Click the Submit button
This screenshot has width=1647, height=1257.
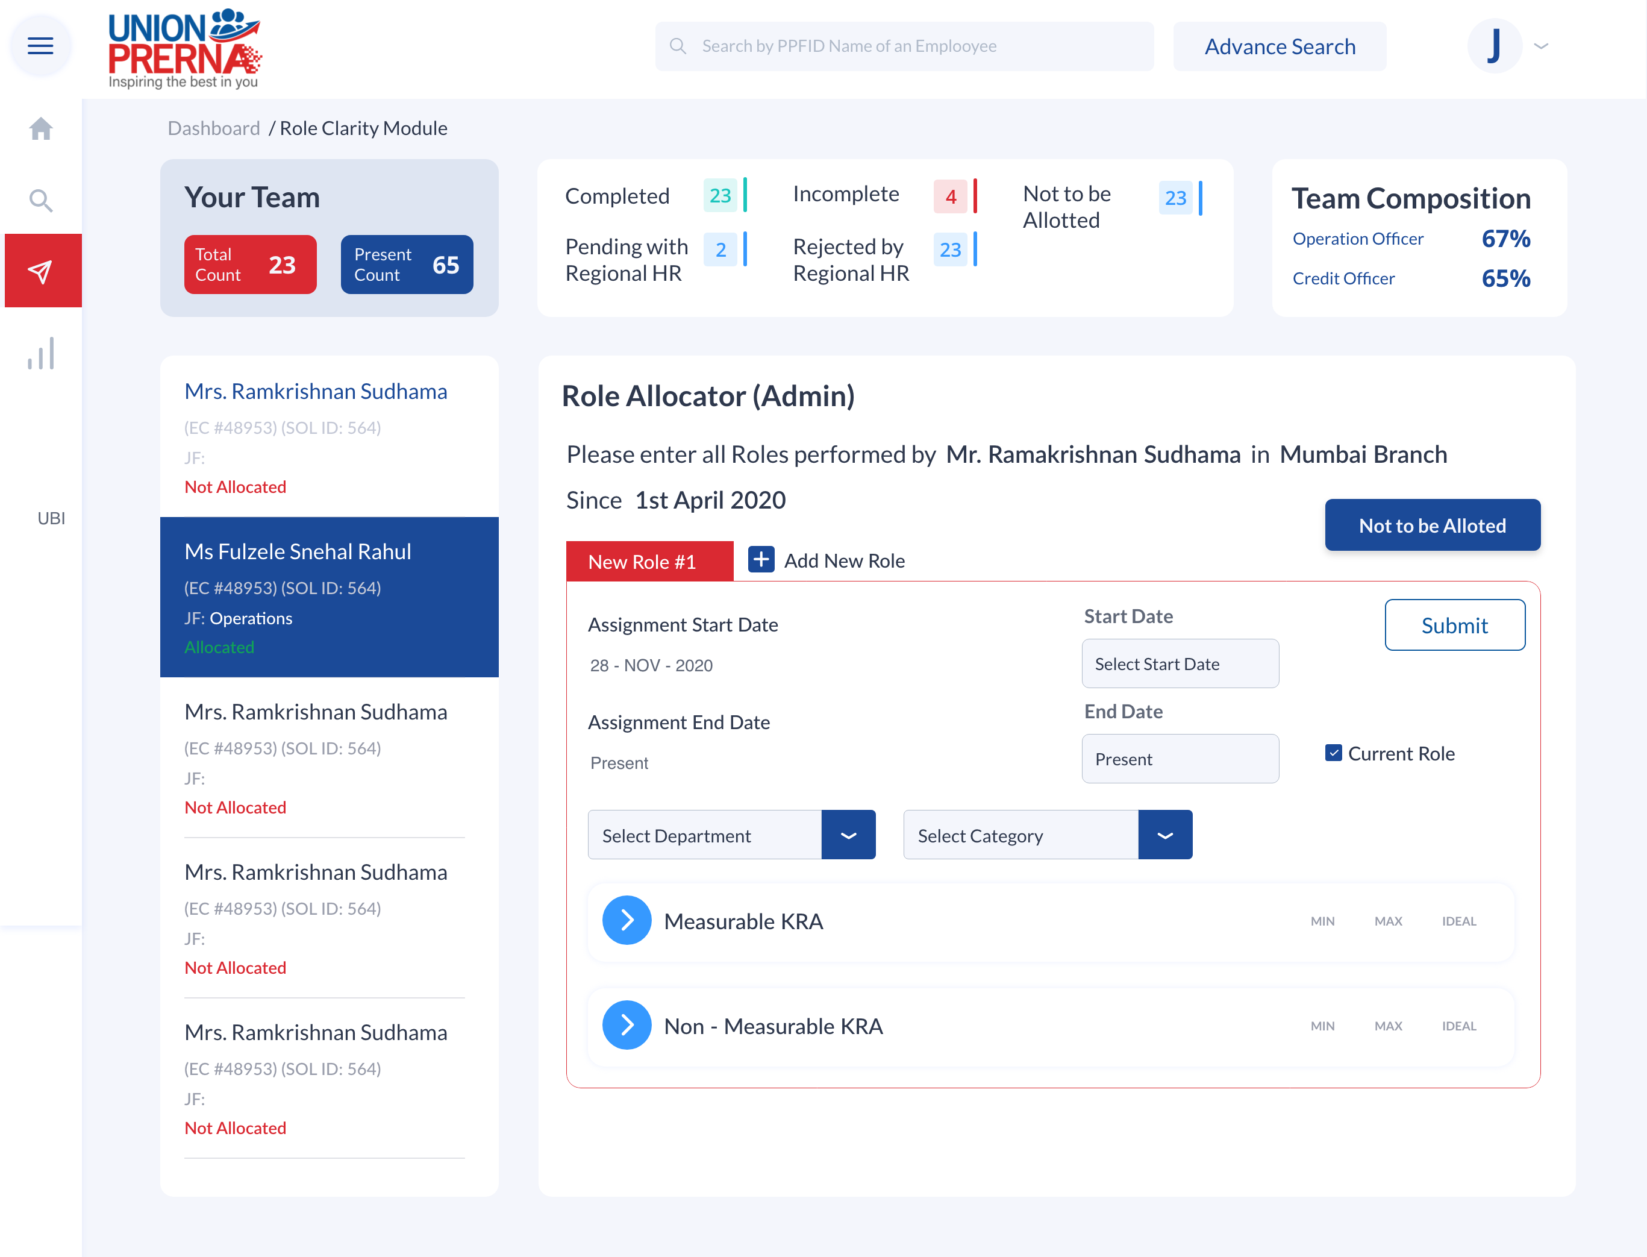(x=1454, y=625)
